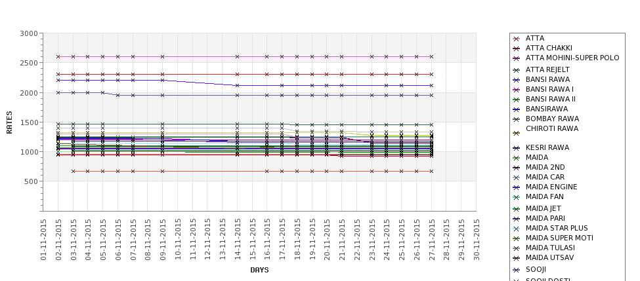Click the lowest orange series point at 03-11-2015

73,171
